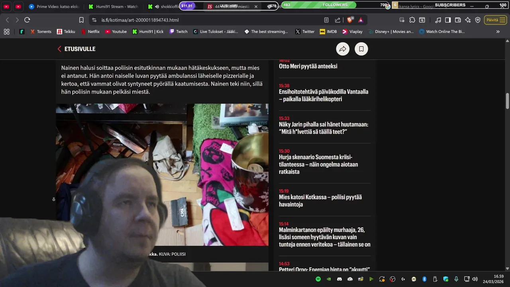Switch to Humi91 Stream tab
This screenshot has height=287, width=510.
[x=113, y=7]
